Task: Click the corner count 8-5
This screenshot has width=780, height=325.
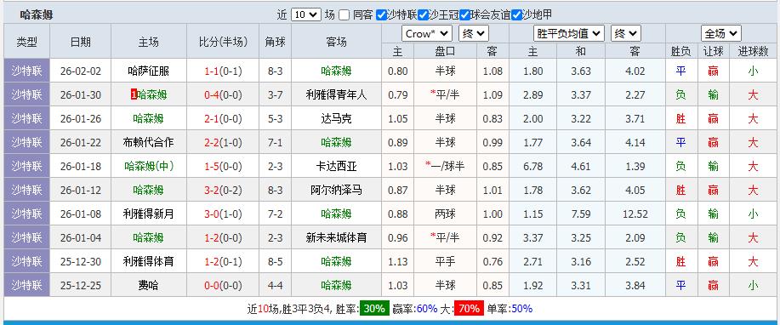Action: click(276, 261)
